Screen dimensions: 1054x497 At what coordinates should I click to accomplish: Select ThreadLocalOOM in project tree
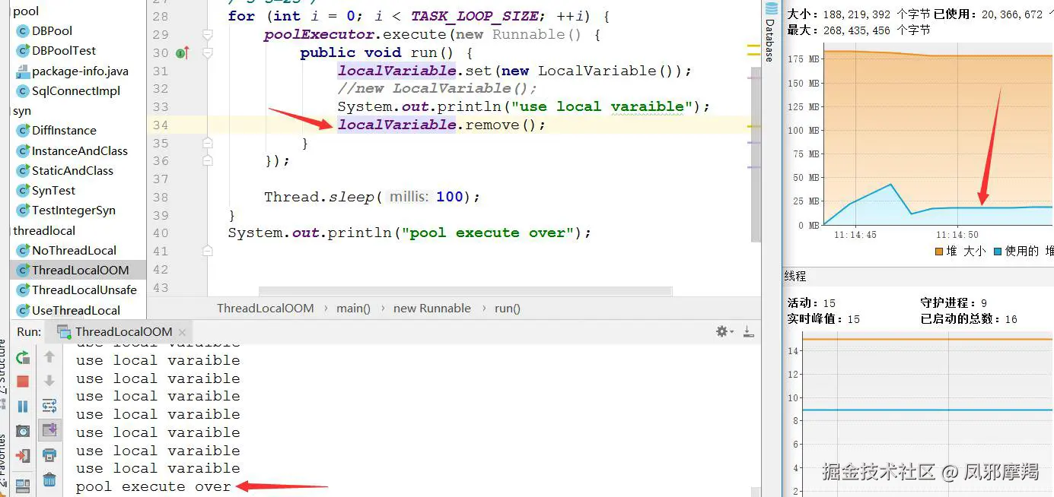pyautogui.click(x=80, y=271)
